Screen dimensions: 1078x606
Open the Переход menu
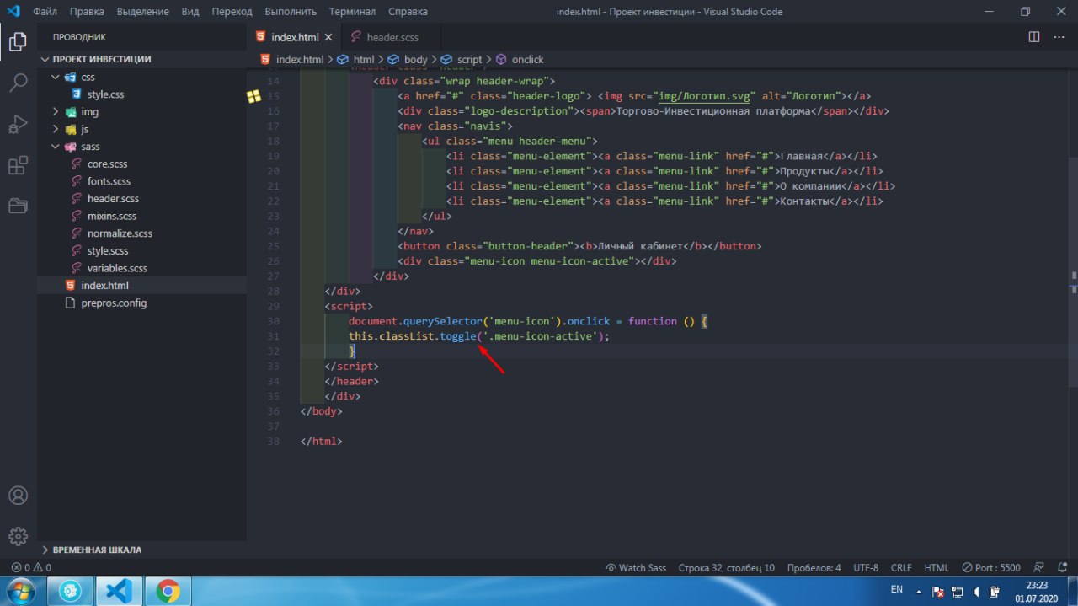click(232, 12)
